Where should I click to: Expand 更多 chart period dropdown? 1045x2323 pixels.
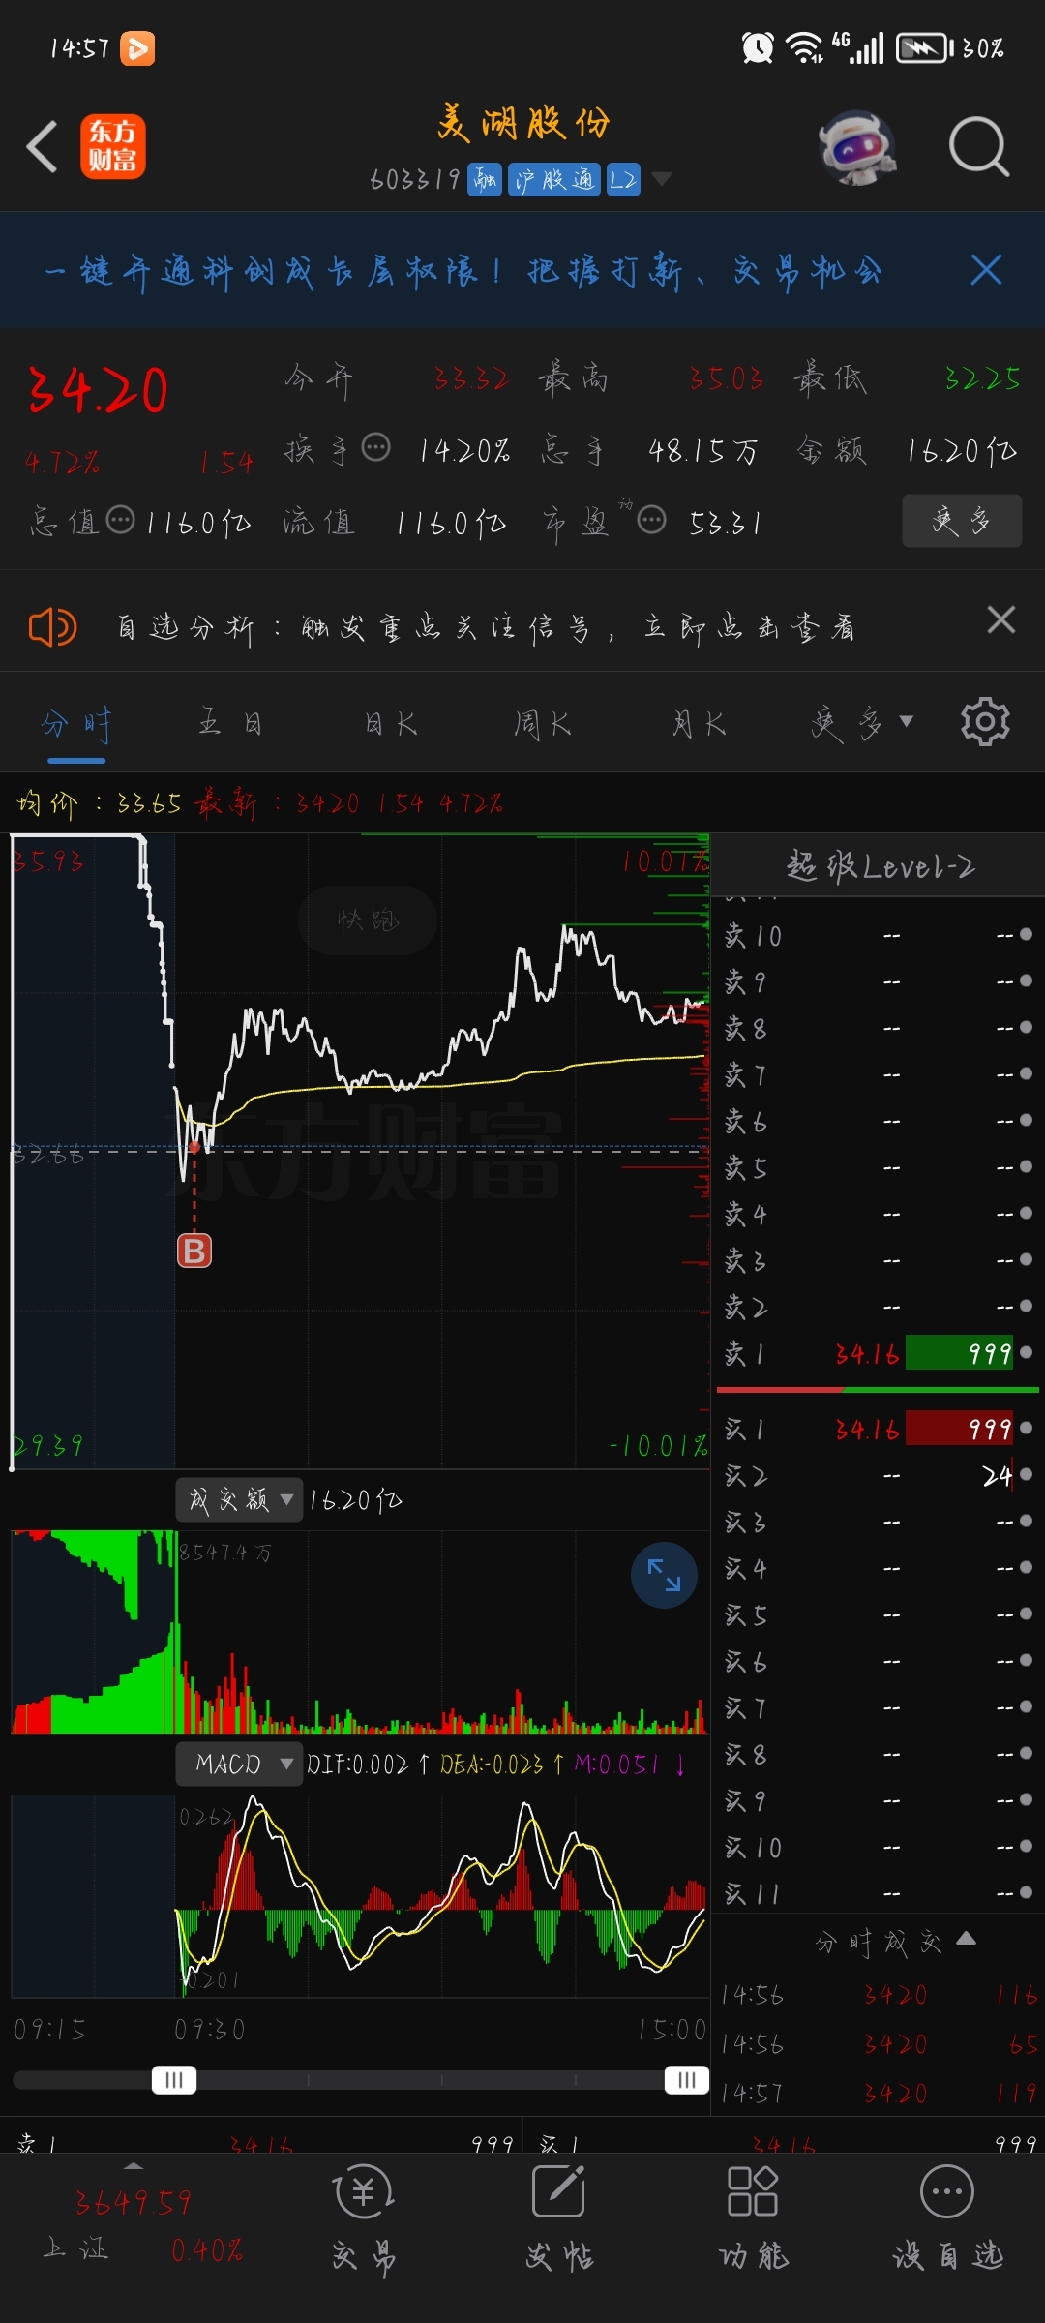click(x=862, y=723)
